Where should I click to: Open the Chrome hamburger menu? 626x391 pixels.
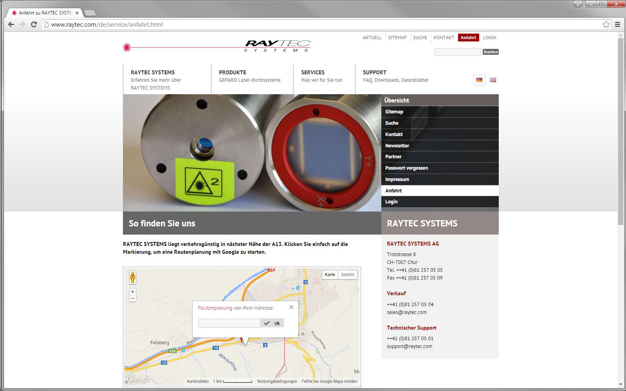[617, 24]
